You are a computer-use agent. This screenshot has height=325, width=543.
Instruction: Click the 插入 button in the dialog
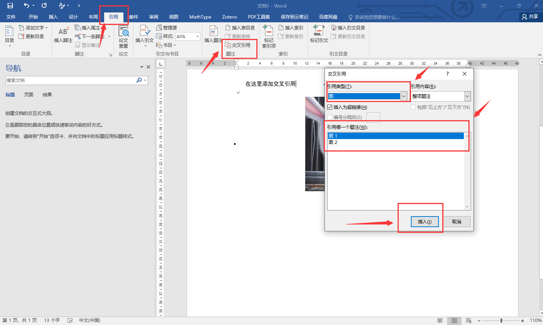(424, 221)
